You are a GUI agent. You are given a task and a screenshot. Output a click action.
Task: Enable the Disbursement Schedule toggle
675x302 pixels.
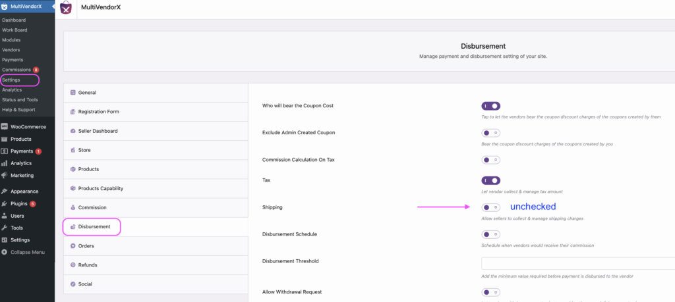pos(491,234)
